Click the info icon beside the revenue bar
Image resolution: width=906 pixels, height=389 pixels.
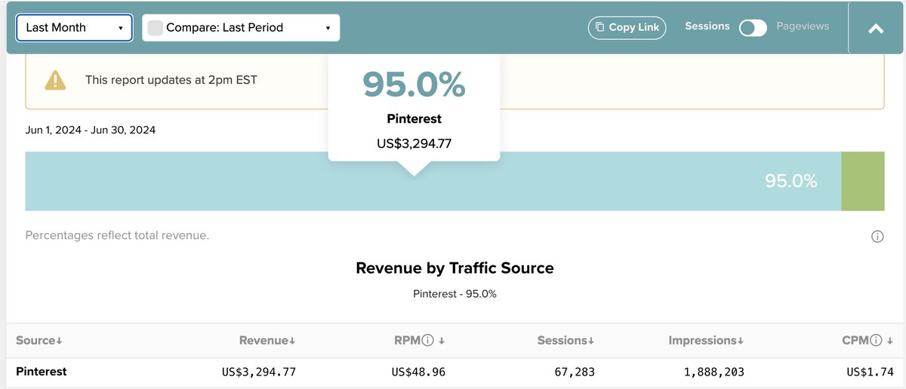pos(877,237)
